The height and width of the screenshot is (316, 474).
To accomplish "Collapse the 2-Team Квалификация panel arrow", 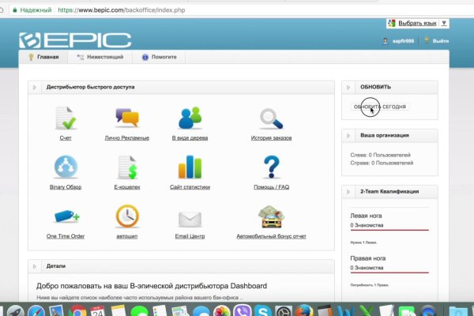I will pos(349,191).
